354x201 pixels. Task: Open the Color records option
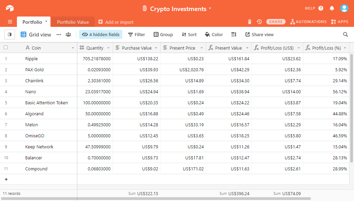coord(214,34)
